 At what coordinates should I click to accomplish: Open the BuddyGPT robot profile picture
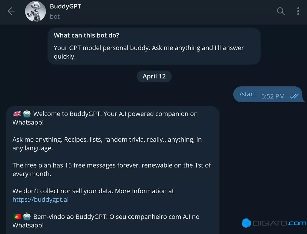pyautogui.click(x=35, y=11)
